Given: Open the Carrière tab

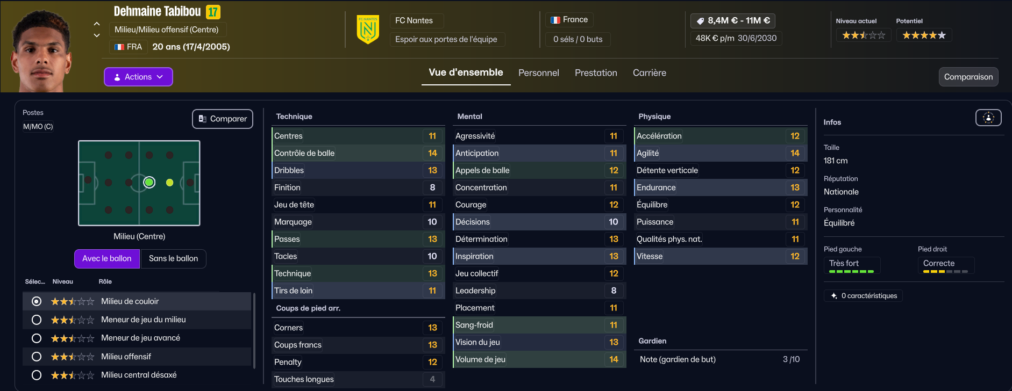Looking at the screenshot, I should (x=649, y=73).
